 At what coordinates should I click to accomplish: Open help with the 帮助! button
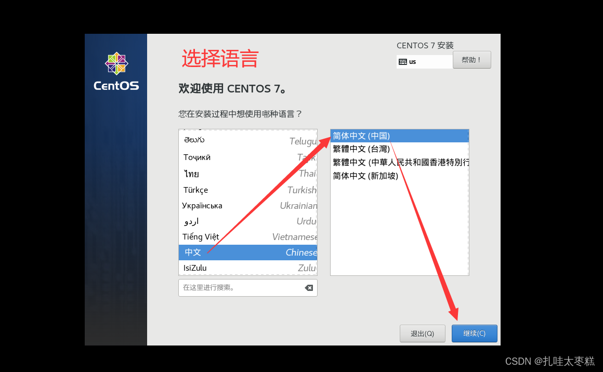coord(472,60)
